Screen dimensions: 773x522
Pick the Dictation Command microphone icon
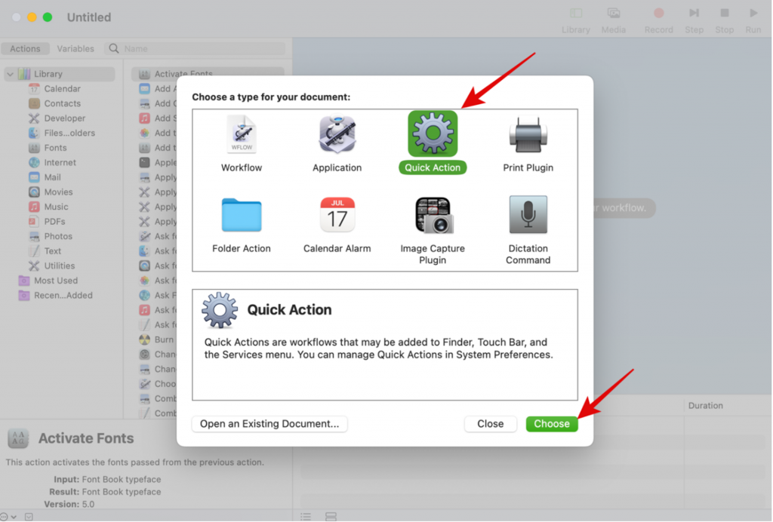(x=528, y=216)
